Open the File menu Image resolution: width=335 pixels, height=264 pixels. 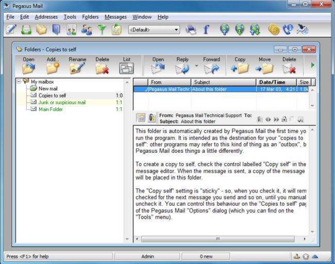(x=10, y=17)
